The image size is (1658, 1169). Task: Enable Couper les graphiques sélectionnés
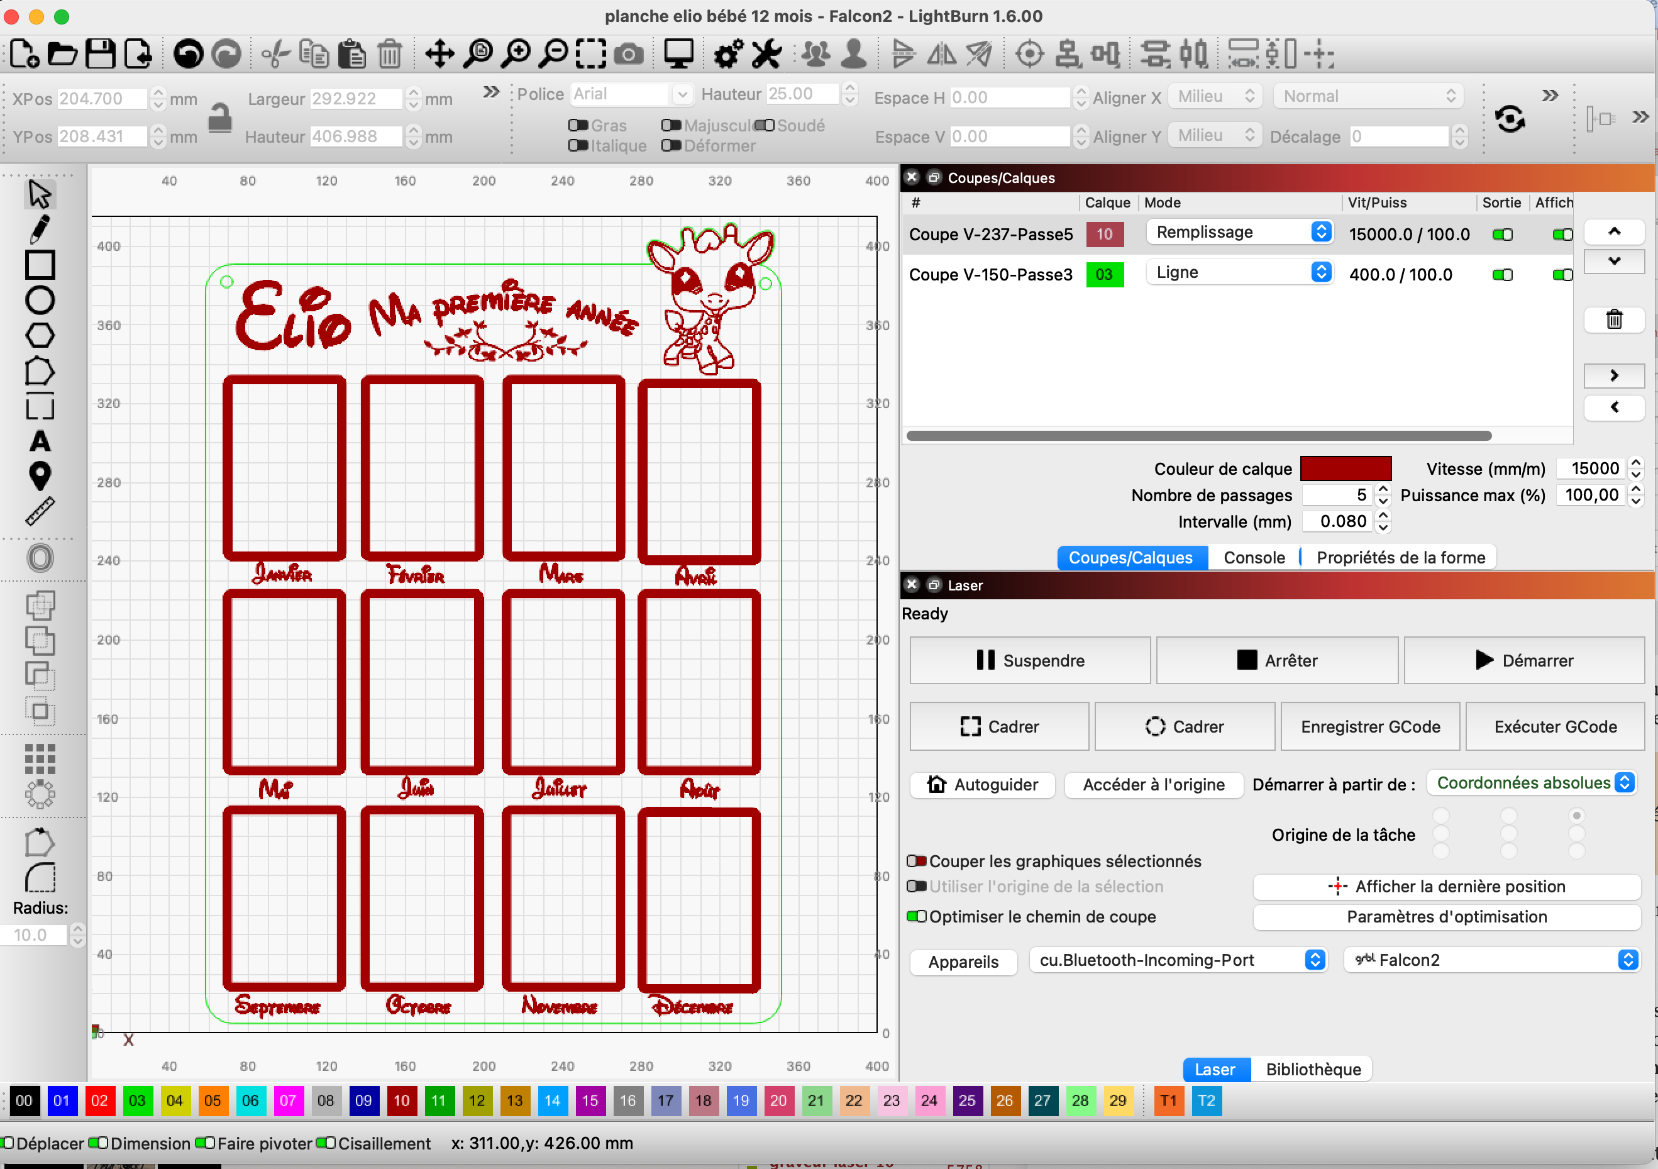click(917, 861)
